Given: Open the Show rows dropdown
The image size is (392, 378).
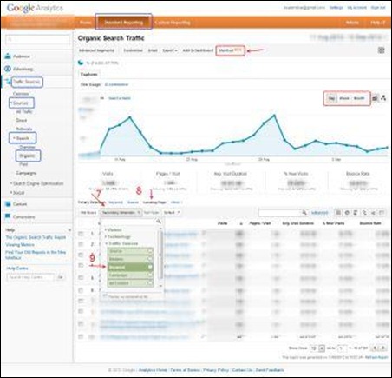Looking at the screenshot, I should pyautogui.click(x=317, y=348).
